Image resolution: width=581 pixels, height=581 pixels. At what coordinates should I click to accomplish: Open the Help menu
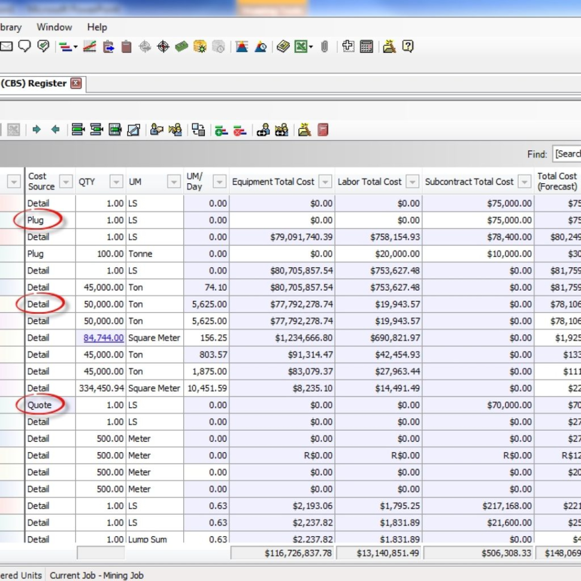click(96, 27)
